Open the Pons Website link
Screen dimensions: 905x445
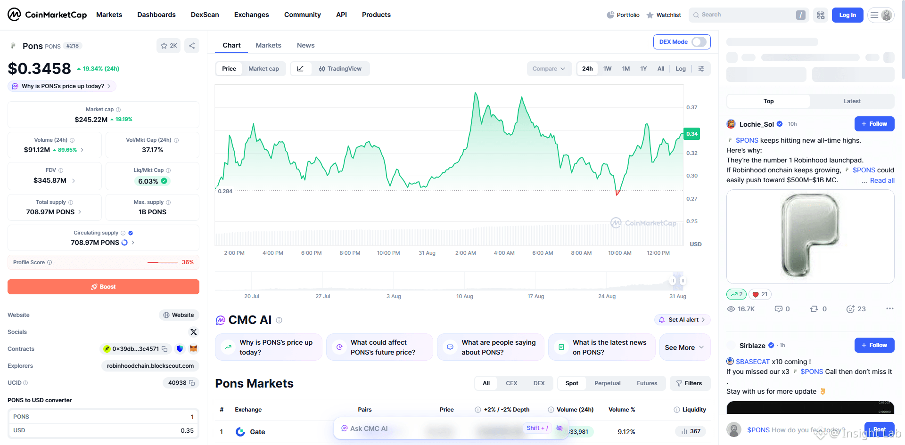tap(179, 315)
